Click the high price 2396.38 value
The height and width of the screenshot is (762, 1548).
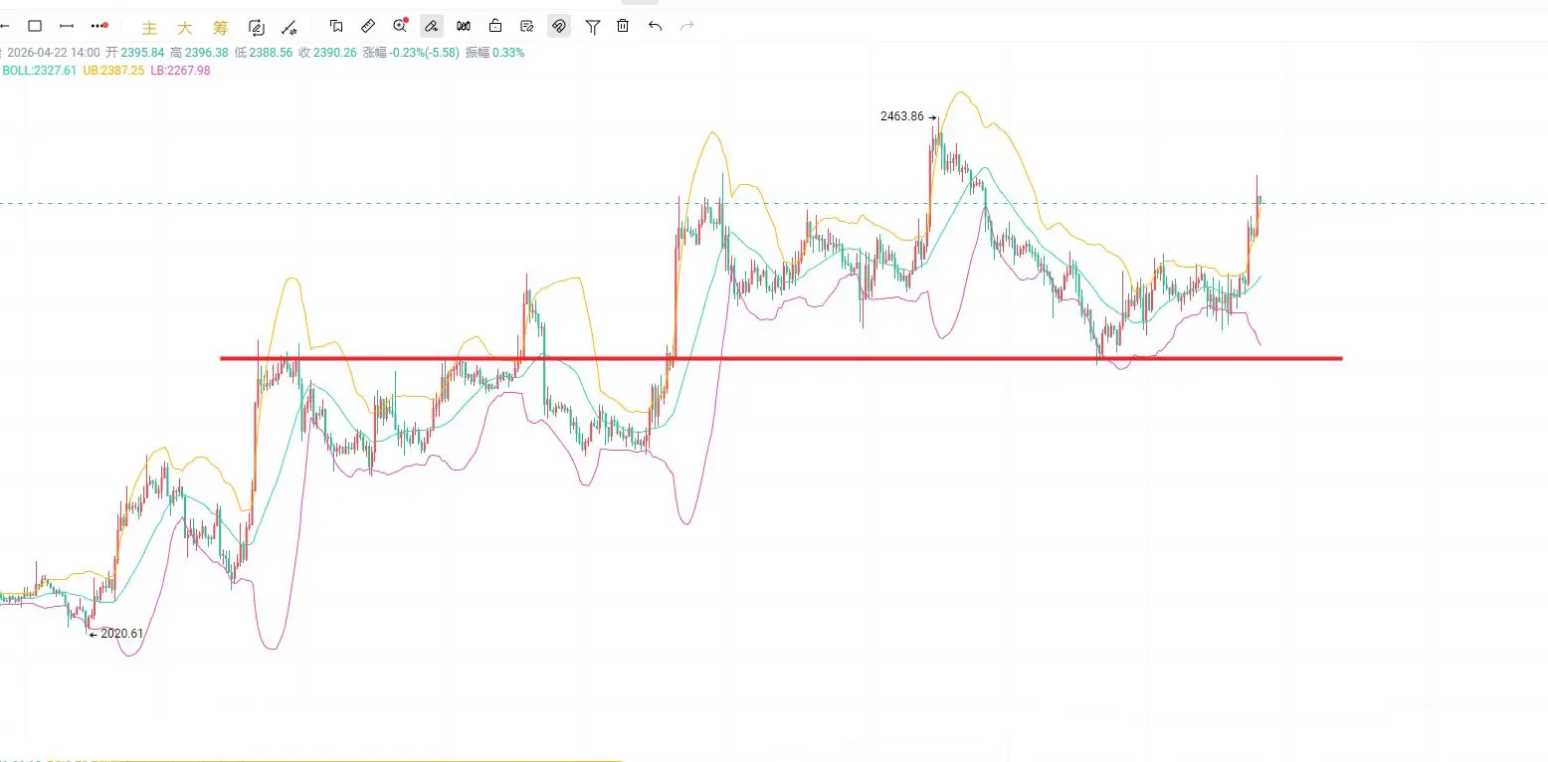tap(207, 53)
